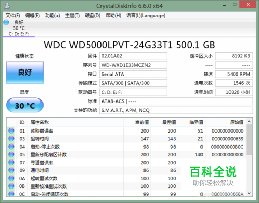The image size is (259, 203).
Task: Select the 重新分配扇区计数 attribute name
Action: (x=49, y=155)
